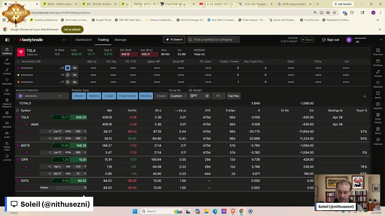385x216 pixels.
Task: Open the Group By Custom selector
Action: tap(178, 96)
